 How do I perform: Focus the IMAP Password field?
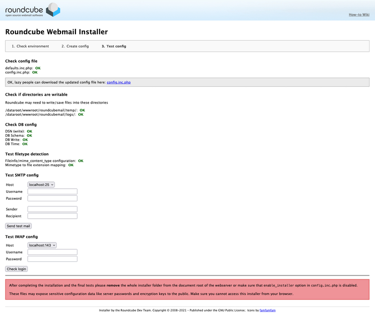(x=52, y=259)
